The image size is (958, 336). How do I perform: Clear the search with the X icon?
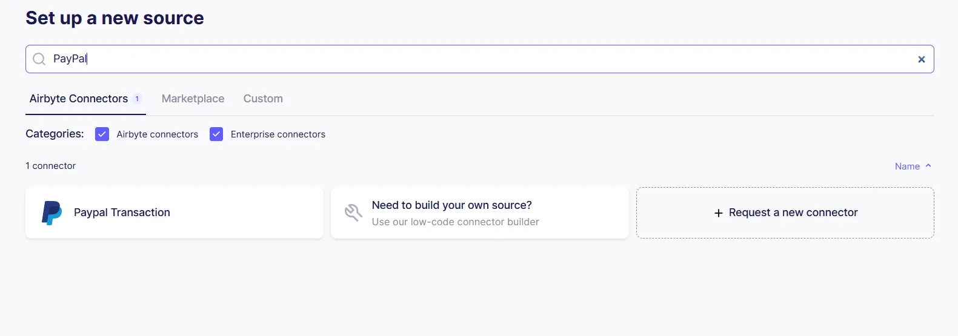click(x=921, y=59)
